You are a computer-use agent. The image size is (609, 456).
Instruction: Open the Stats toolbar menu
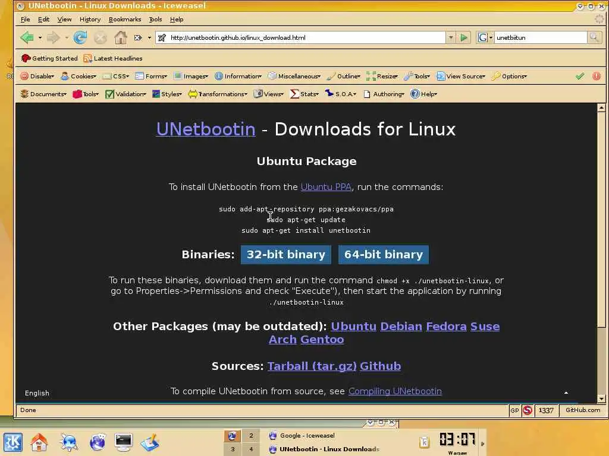(x=304, y=94)
